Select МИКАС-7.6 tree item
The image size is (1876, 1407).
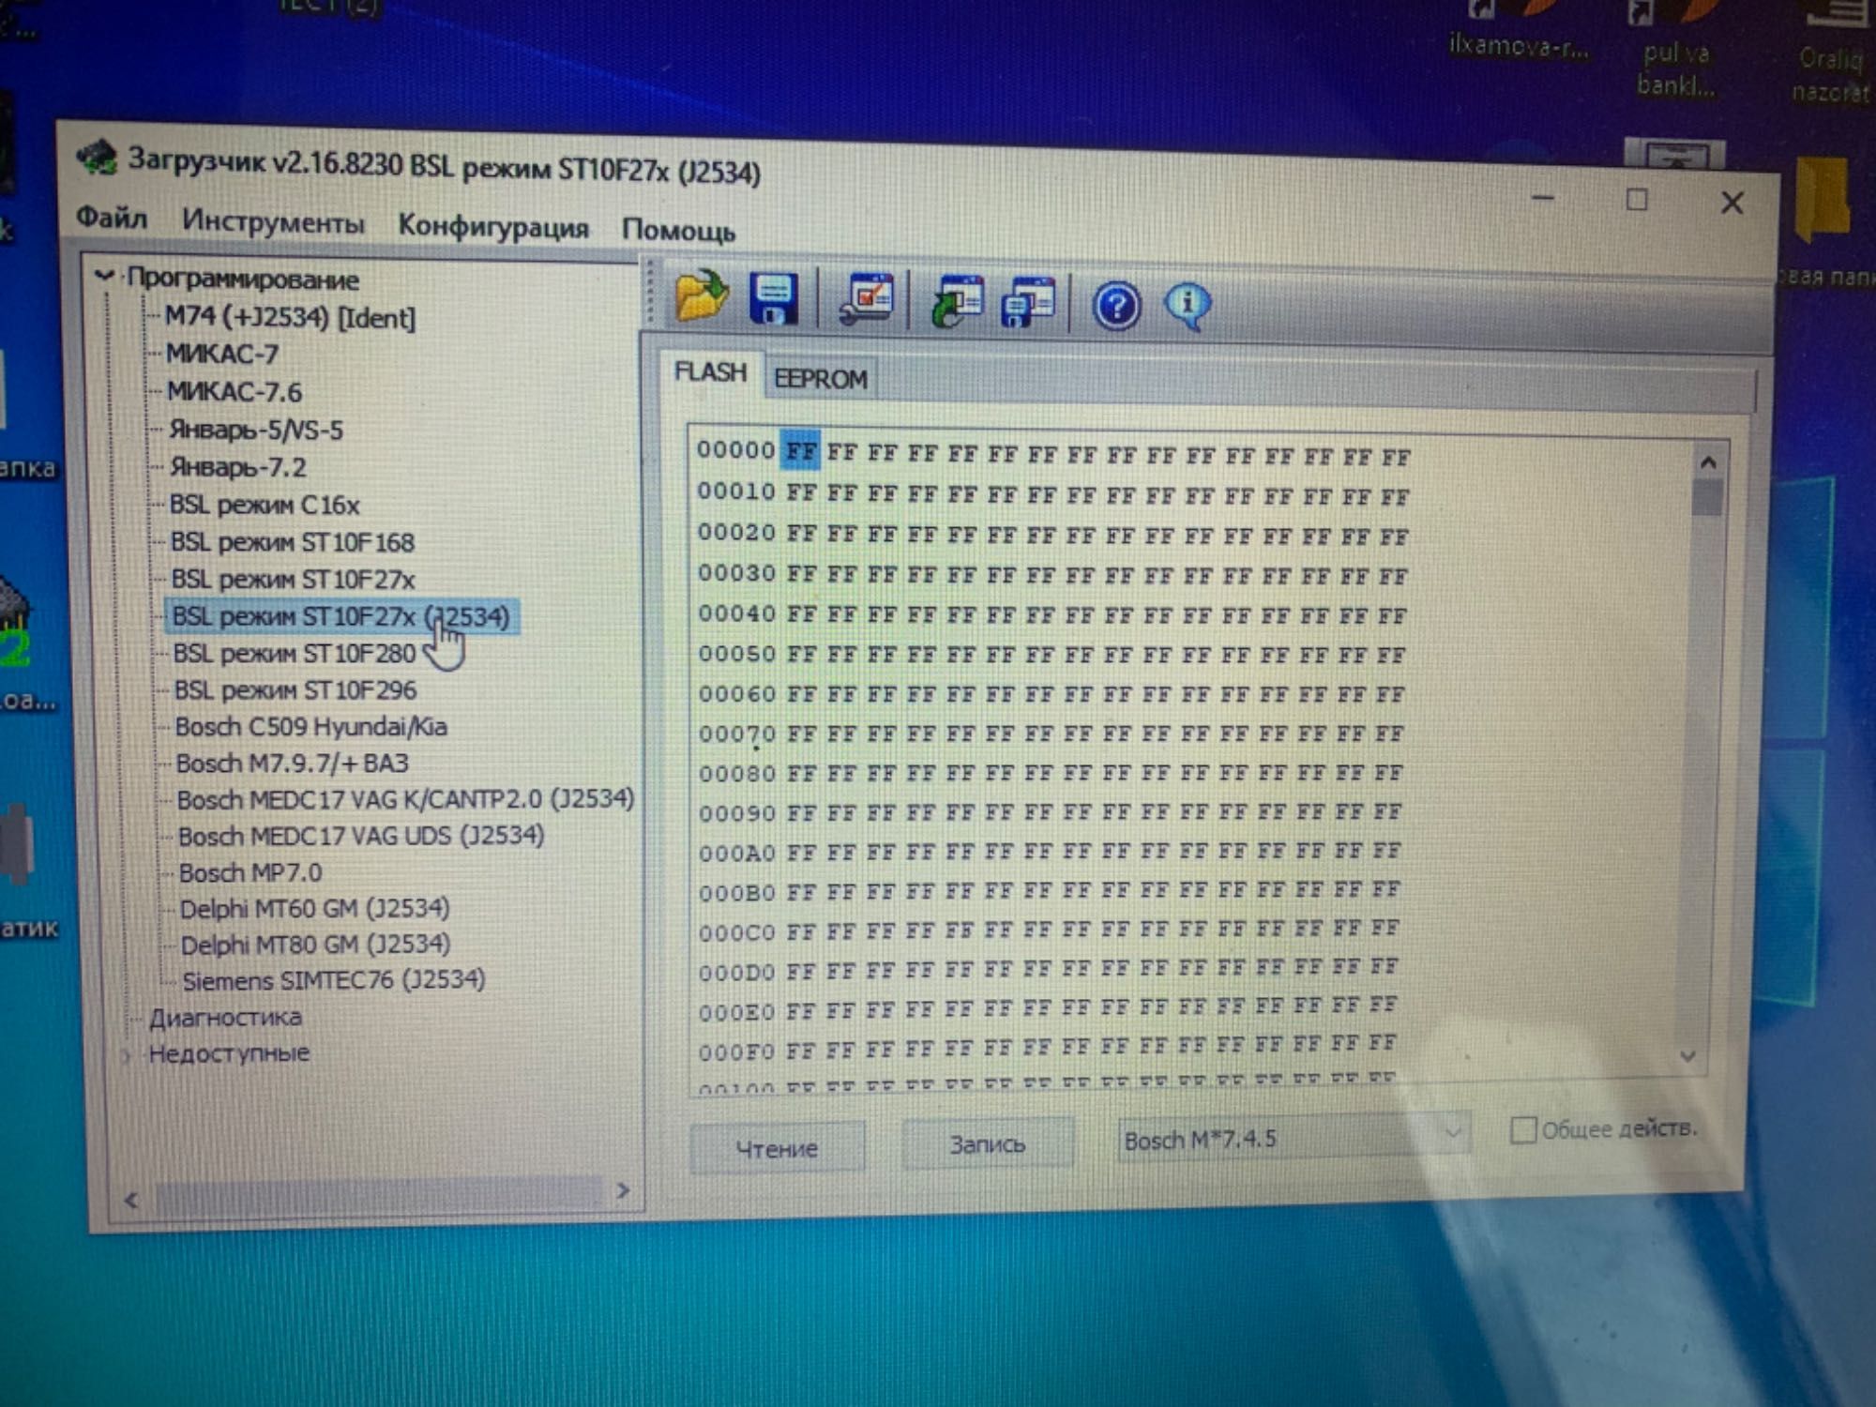pyautogui.click(x=234, y=391)
